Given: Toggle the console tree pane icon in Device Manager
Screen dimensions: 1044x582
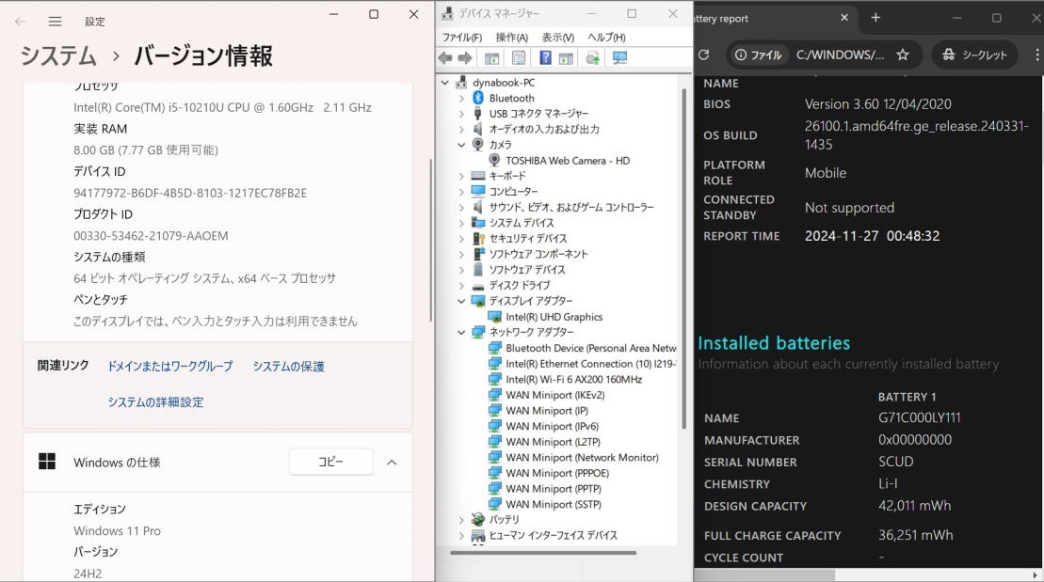Looking at the screenshot, I should 492,58.
